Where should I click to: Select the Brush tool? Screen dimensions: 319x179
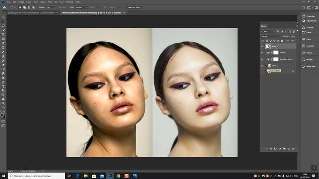point(3,52)
